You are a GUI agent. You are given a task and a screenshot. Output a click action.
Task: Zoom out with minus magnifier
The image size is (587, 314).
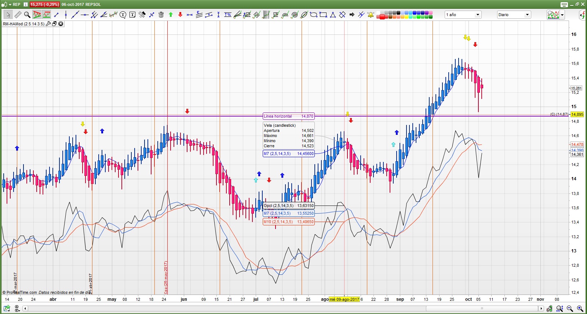tap(570, 309)
